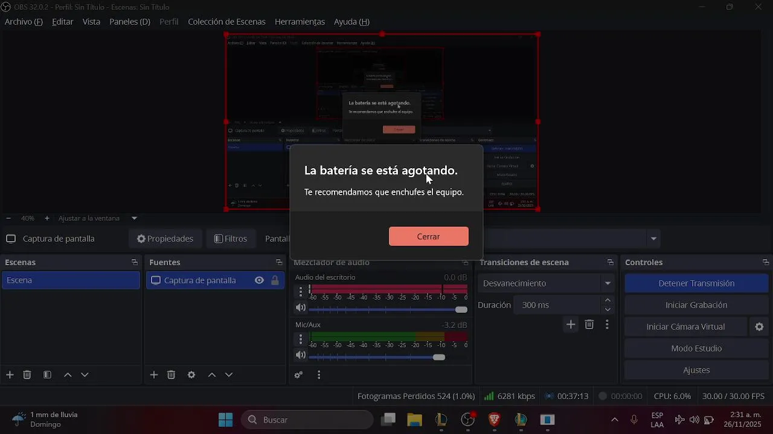Open source toolbar screen selection dropdown
The width and height of the screenshot is (773, 434).
pyautogui.click(x=653, y=239)
